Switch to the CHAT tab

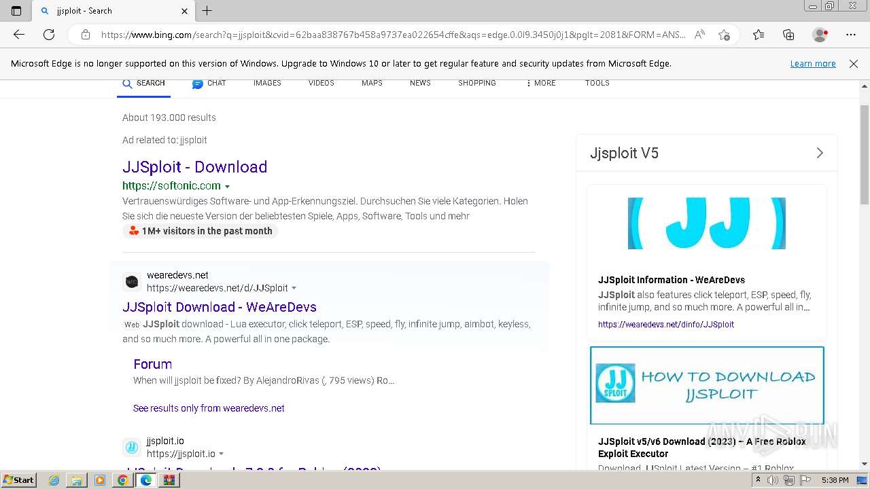point(209,84)
